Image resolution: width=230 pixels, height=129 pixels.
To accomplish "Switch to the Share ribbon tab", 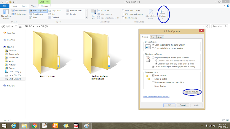I will tap(24, 6).
